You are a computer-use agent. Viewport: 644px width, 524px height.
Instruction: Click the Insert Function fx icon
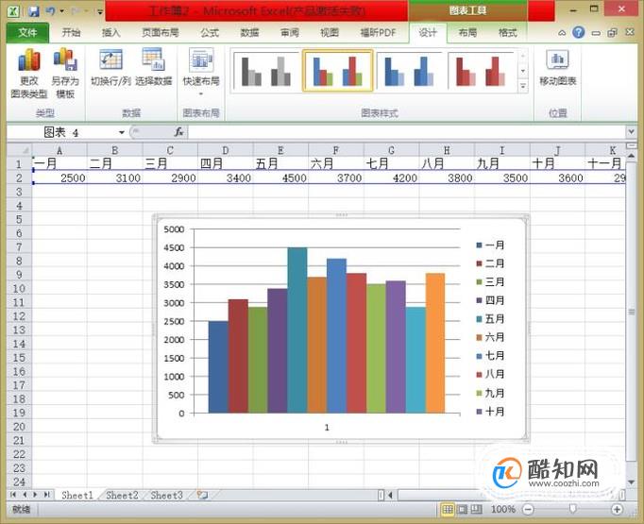178,132
